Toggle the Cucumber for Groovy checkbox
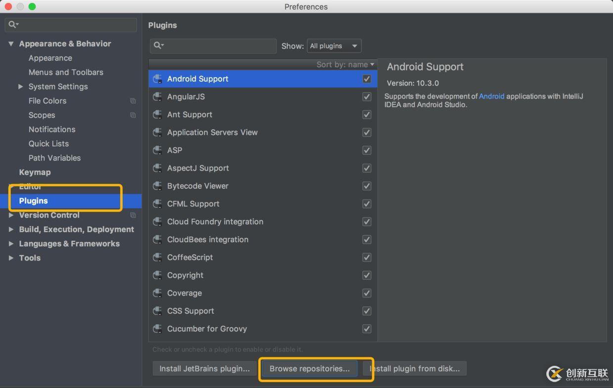613x388 pixels. 367,328
